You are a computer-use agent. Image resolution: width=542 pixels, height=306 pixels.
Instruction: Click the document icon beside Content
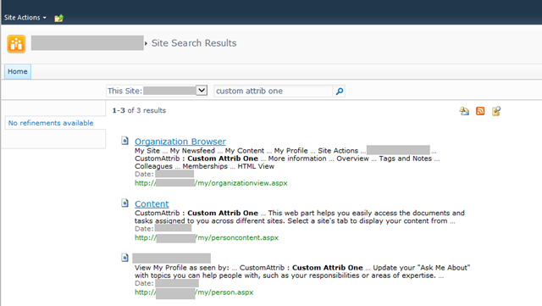(x=124, y=203)
